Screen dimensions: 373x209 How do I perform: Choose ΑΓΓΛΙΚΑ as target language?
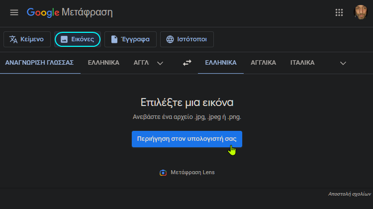(263, 63)
